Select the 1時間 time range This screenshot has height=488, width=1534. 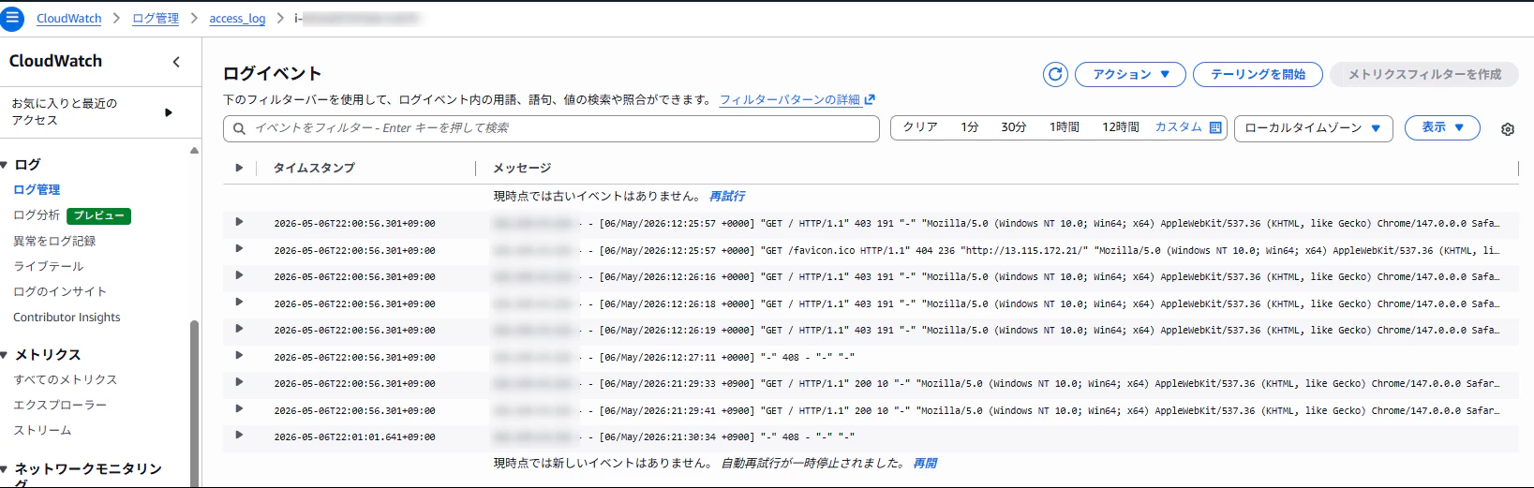click(x=1065, y=127)
